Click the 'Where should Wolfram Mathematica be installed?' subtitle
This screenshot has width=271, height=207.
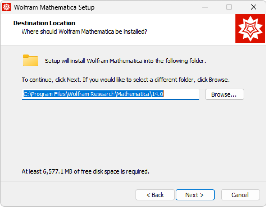coord(84,31)
